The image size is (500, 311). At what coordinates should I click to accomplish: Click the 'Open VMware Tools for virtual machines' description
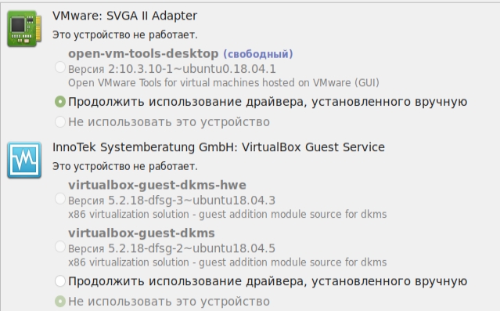(x=224, y=83)
